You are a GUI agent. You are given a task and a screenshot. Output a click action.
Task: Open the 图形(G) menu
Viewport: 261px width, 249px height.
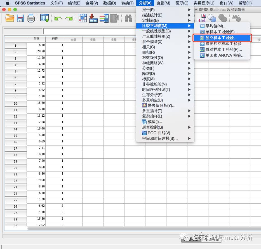[182, 3]
